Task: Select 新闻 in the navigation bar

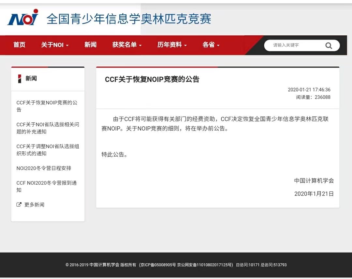Action: point(90,45)
